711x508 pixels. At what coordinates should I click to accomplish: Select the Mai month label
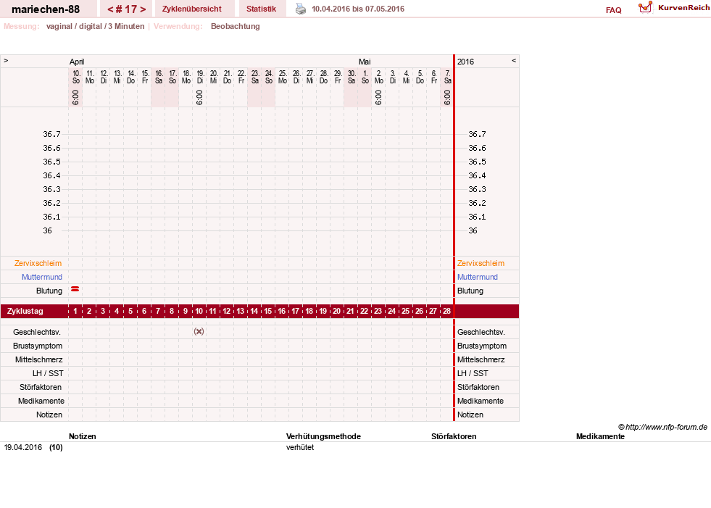(x=365, y=62)
